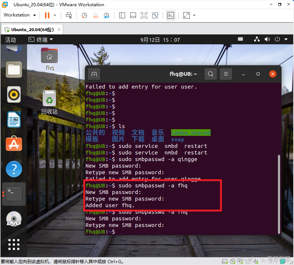This screenshot has height=265, width=294.
Task: Click the Added user fhq. output line
Action: (x=110, y=205)
